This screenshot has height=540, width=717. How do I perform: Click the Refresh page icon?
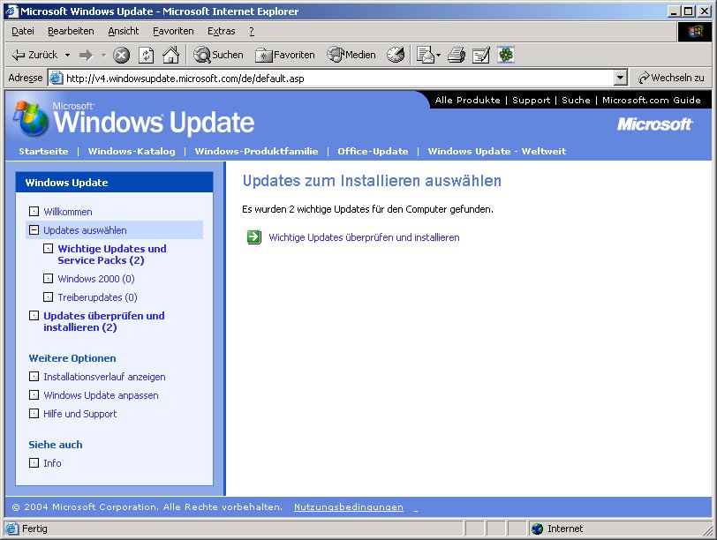point(146,55)
